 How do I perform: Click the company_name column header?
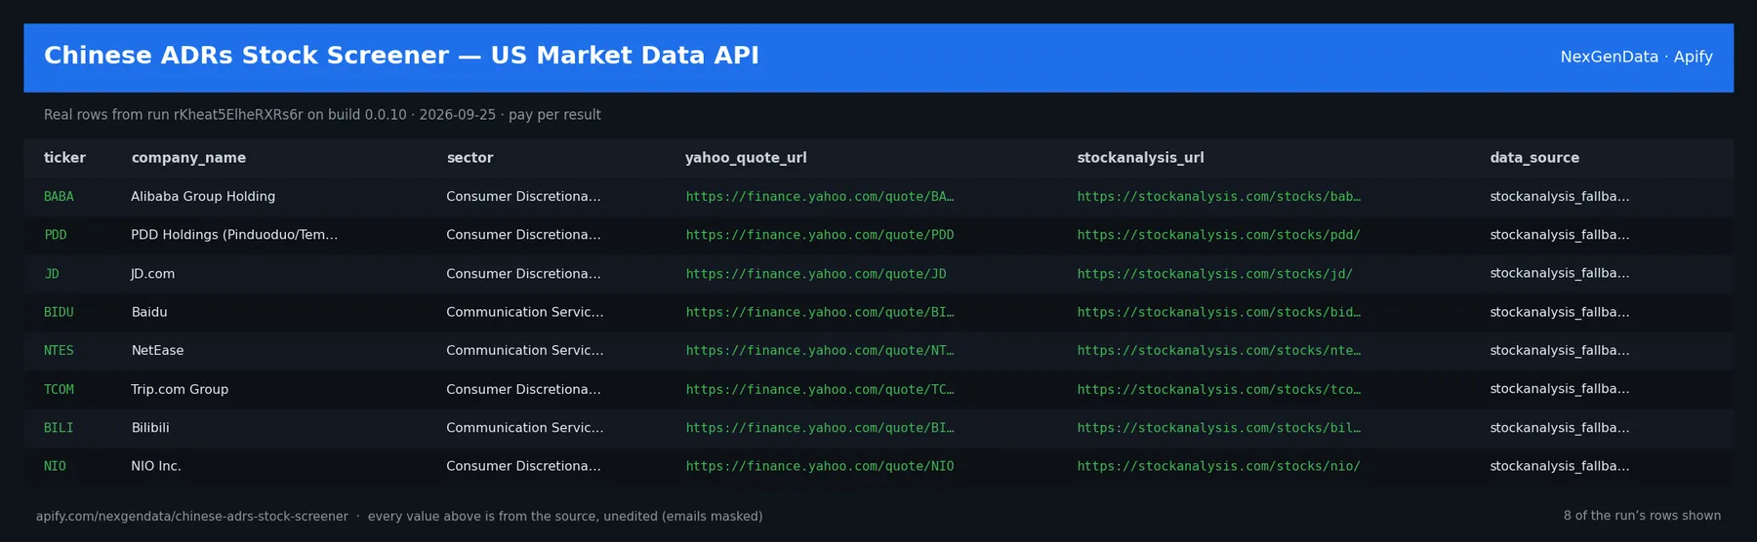click(188, 158)
